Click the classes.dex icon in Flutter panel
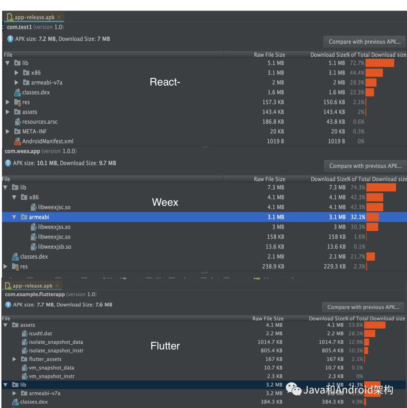This screenshot has height=408, width=407. [x=15, y=402]
